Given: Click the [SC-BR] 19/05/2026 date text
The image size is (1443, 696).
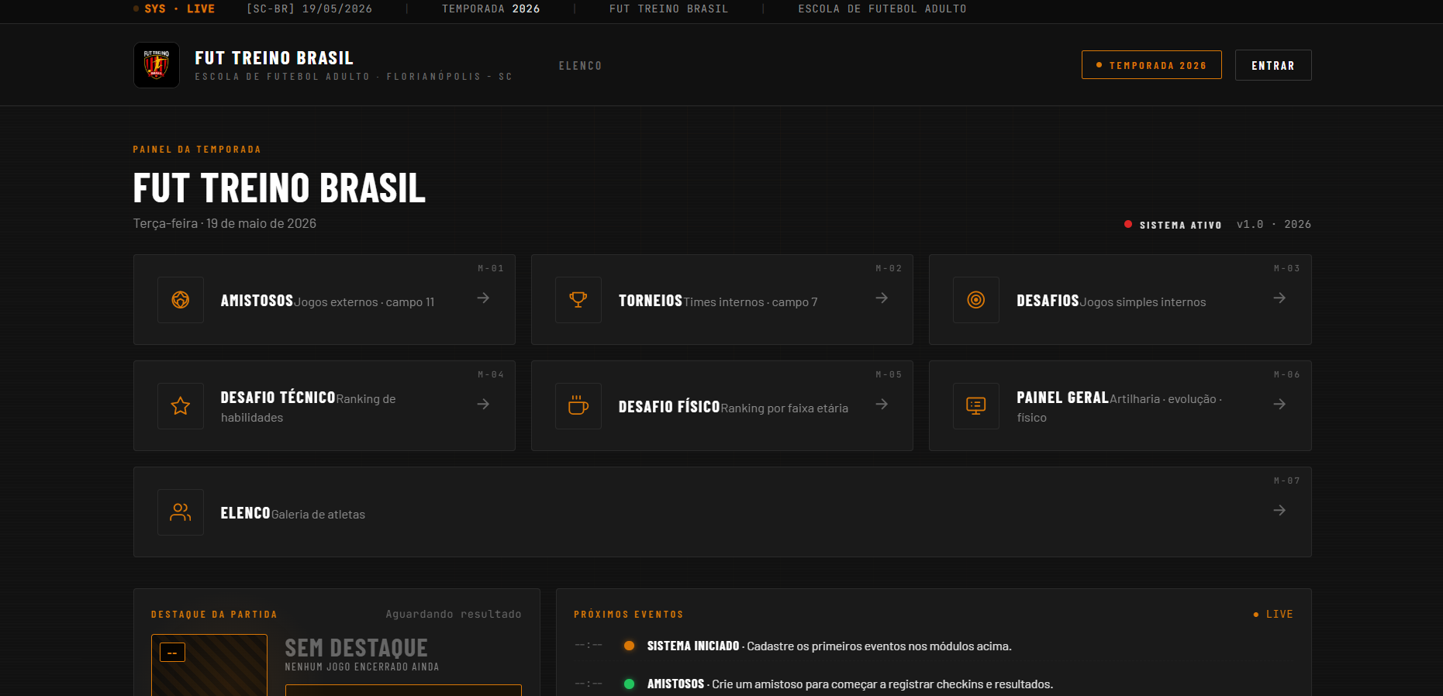Looking at the screenshot, I should (x=309, y=9).
